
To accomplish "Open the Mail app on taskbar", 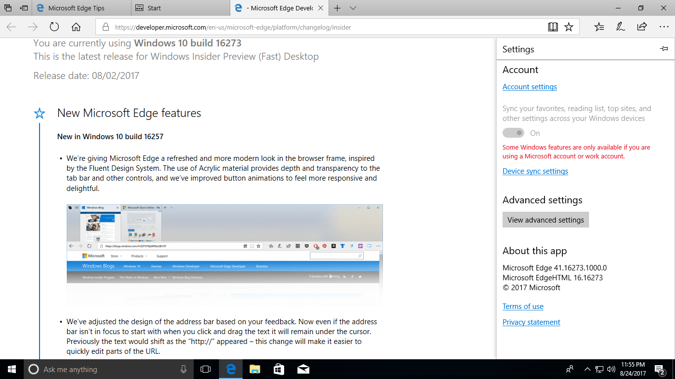I will tap(303, 369).
